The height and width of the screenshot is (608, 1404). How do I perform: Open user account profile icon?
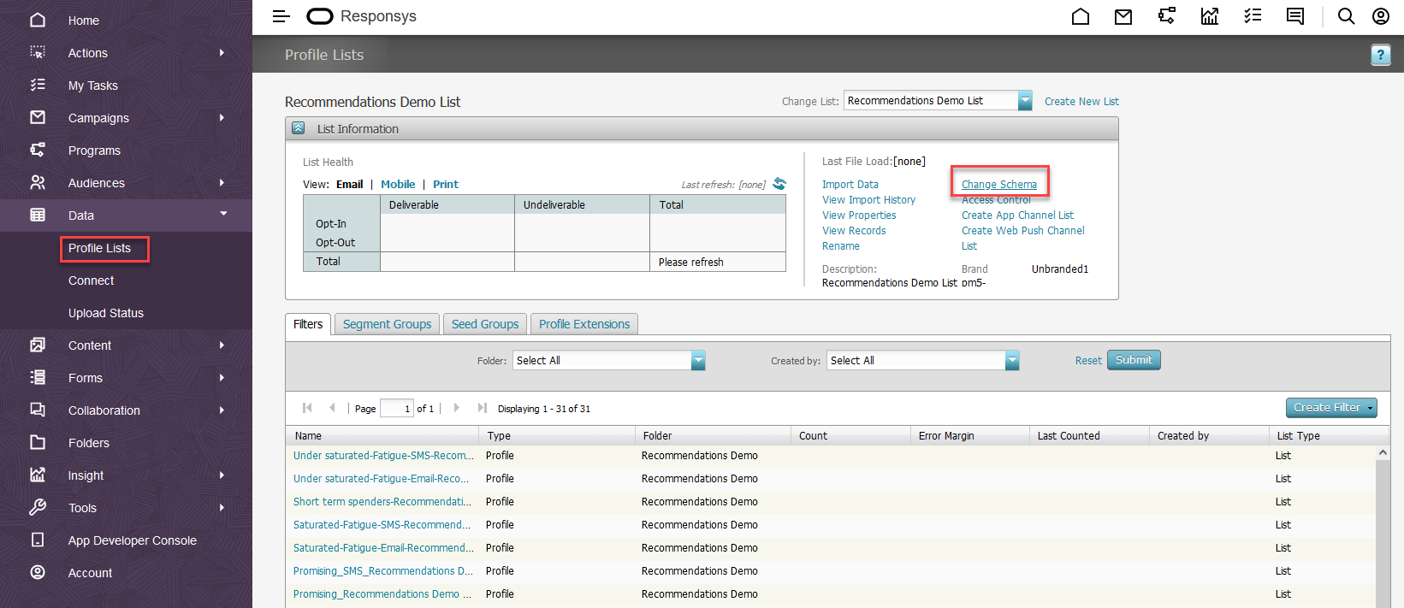tap(1380, 16)
